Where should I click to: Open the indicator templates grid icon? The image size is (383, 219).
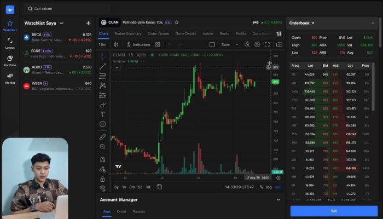coord(158,44)
